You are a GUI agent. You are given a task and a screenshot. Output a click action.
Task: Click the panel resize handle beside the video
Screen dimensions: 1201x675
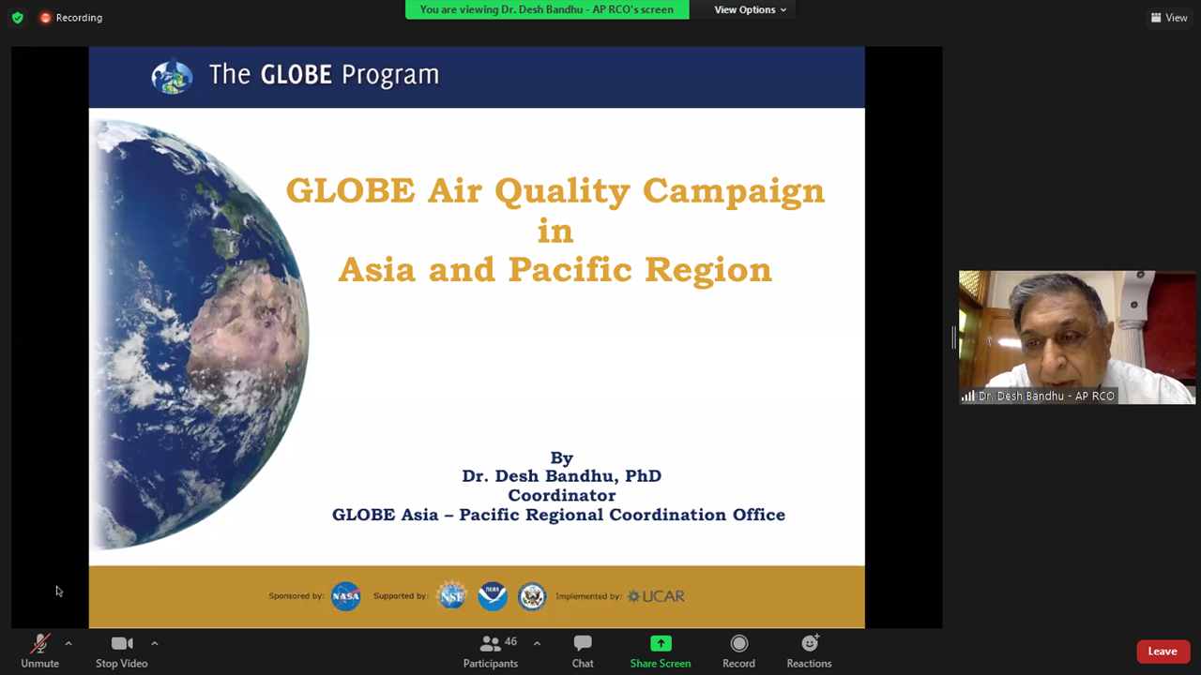tap(953, 337)
